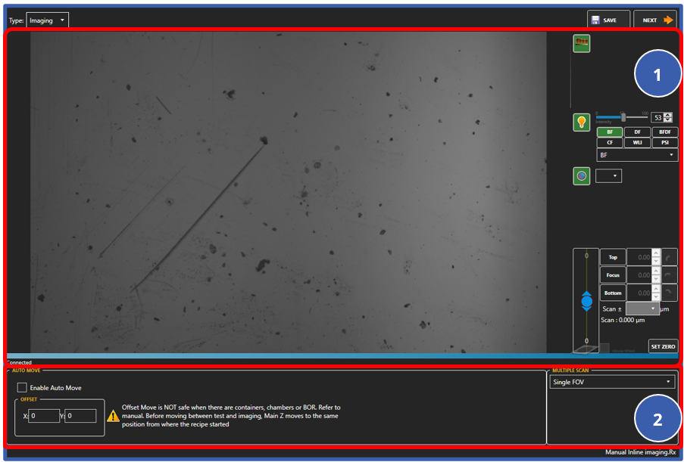
Task: Open the Single FOV multiple scan dropdown
Action: pyautogui.click(x=612, y=382)
